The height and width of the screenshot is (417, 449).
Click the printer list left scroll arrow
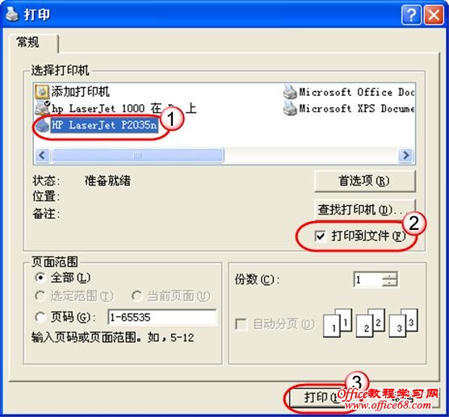click(x=42, y=156)
